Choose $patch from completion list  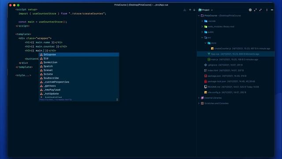[79, 66]
